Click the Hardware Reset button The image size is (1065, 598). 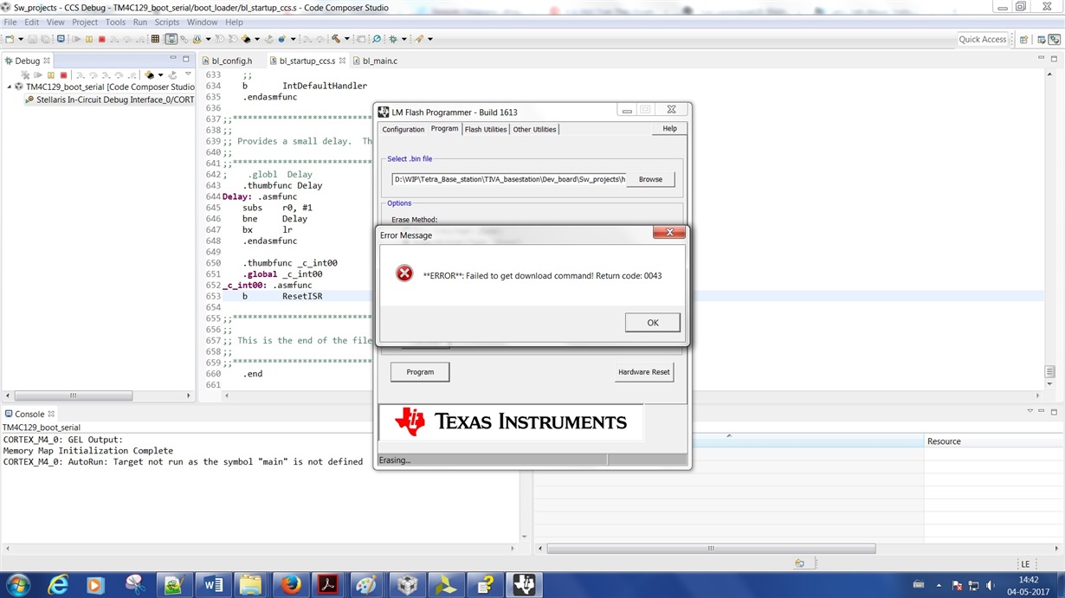click(644, 372)
